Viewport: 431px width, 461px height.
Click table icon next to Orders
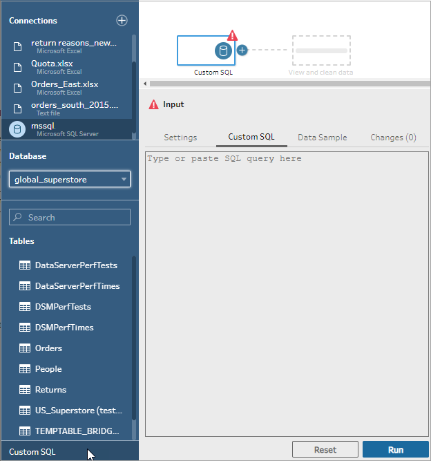pyautogui.click(x=25, y=348)
